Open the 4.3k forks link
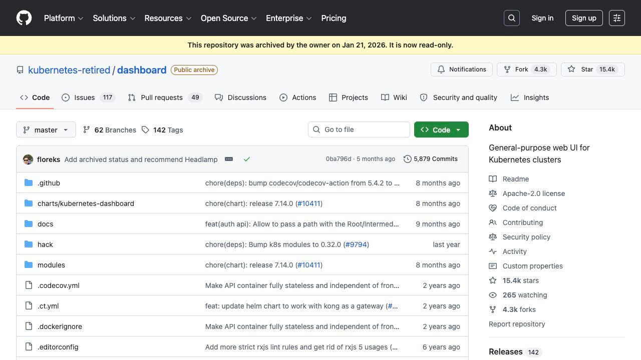The width and height of the screenshot is (641, 360). [x=519, y=309]
